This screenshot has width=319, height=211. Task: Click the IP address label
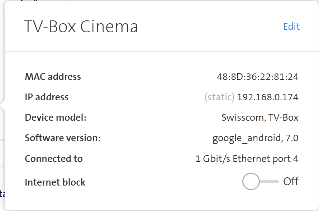click(47, 97)
